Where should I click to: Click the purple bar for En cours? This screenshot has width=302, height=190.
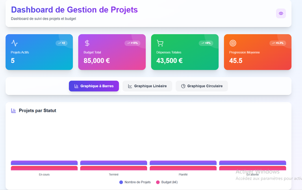[x=44, y=163]
